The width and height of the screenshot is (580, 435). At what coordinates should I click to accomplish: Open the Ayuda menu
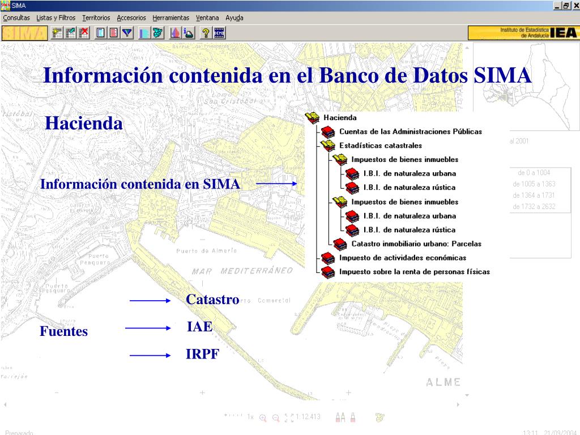click(x=234, y=18)
